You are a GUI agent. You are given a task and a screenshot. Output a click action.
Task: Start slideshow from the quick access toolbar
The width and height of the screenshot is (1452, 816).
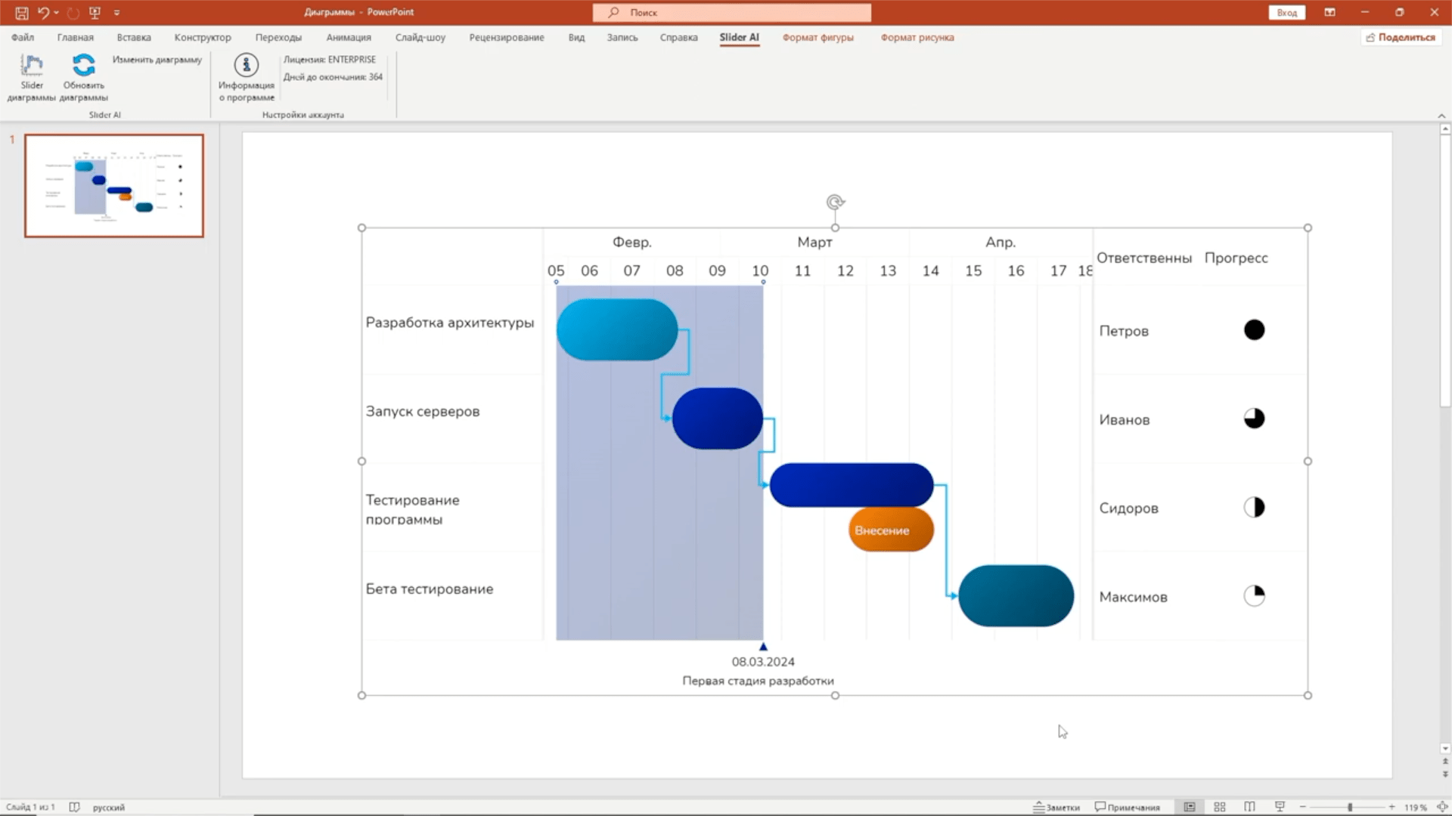95,12
